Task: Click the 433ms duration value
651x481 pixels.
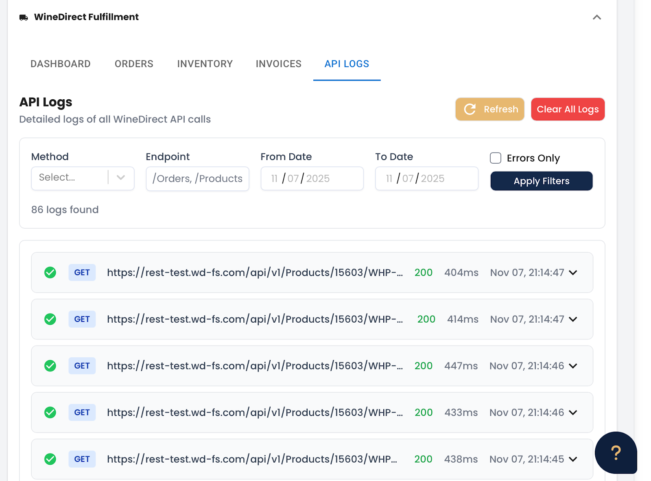Action: coord(461,413)
